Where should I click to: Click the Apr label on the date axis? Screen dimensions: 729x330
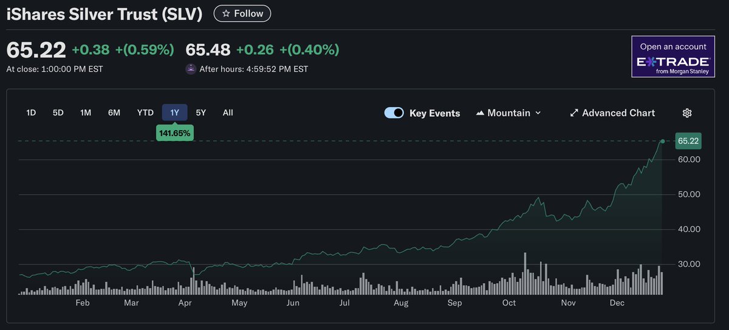coord(185,303)
